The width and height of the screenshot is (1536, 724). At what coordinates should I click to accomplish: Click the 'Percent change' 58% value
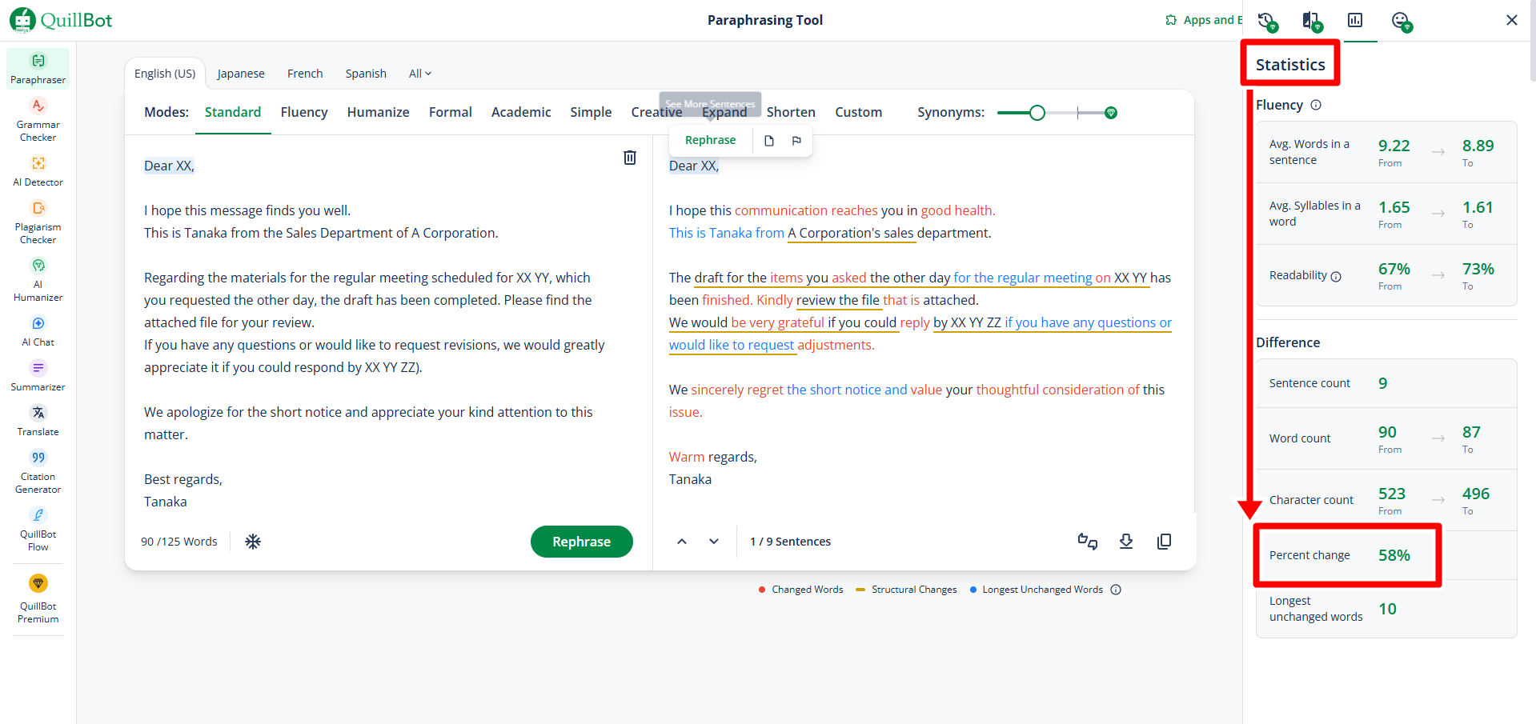(1394, 555)
